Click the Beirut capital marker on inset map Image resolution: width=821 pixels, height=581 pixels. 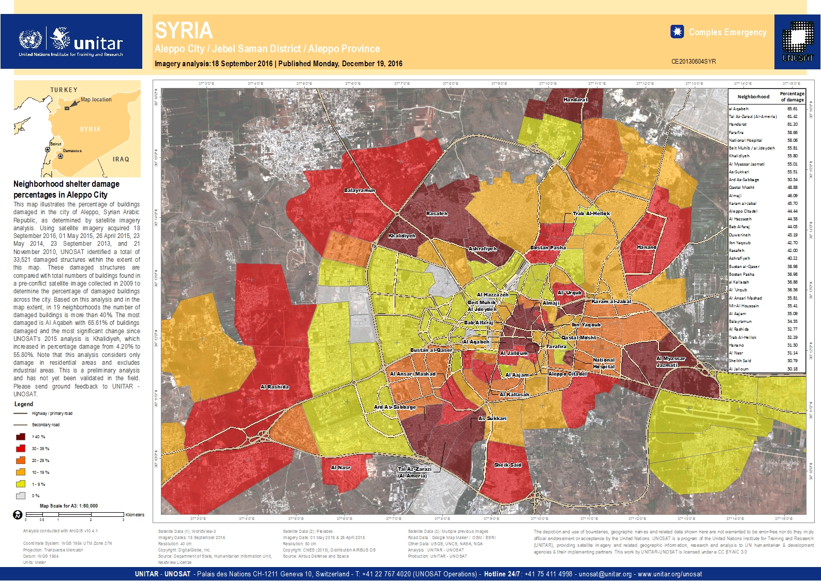click(48, 150)
